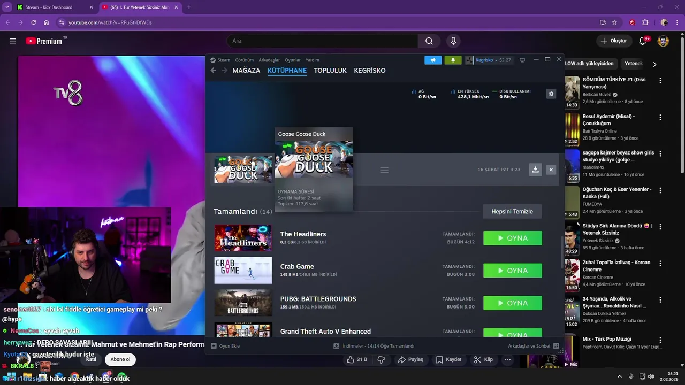Open the Chrome three-dot menu
This screenshot has height=385, width=685.
[677, 22]
